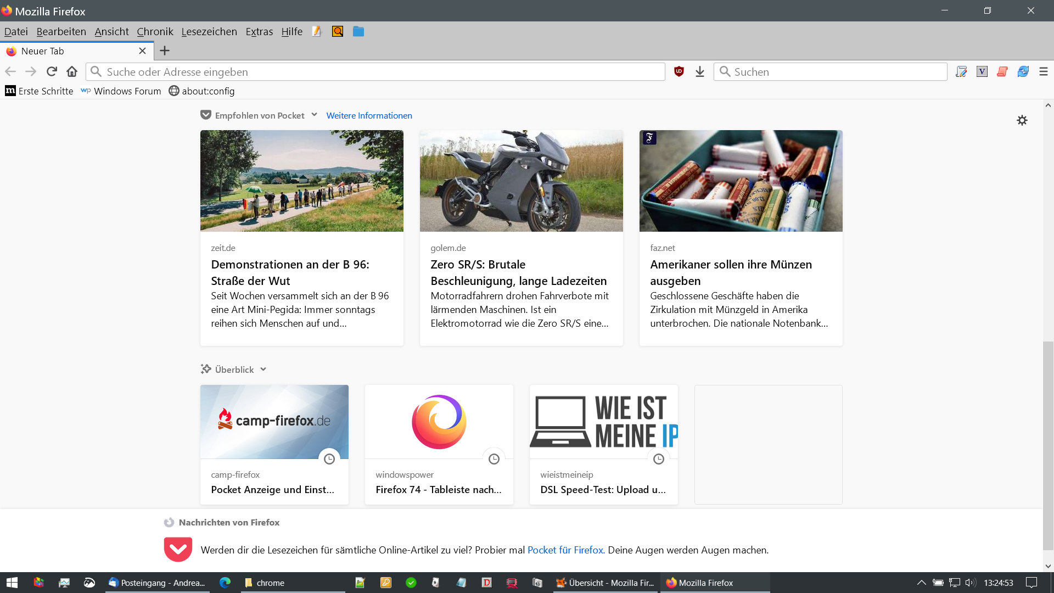The height and width of the screenshot is (593, 1054).
Task: Click the blue folder icon in menu bar
Action: tap(358, 32)
